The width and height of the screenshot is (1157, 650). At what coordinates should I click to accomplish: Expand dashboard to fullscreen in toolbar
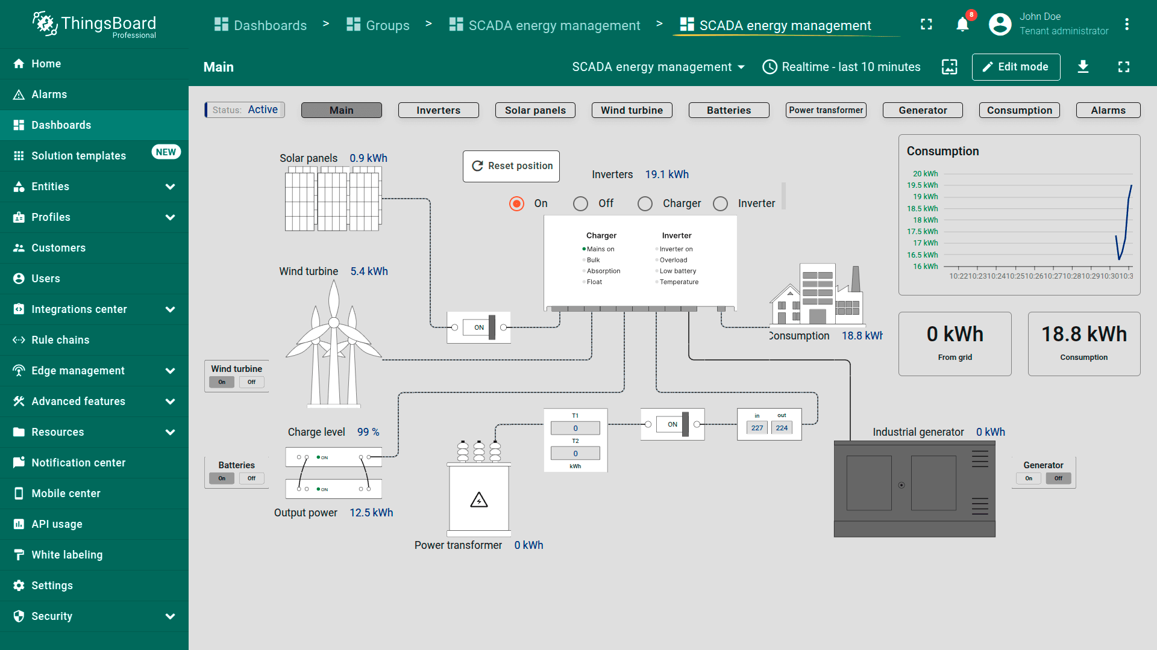point(1123,67)
